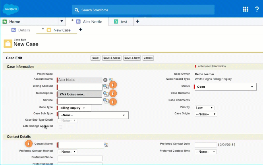Open the Account Name lookup icon

(111, 79)
